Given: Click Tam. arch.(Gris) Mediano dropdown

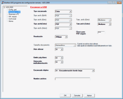Looking at the screenshot, I should point(104,20).
